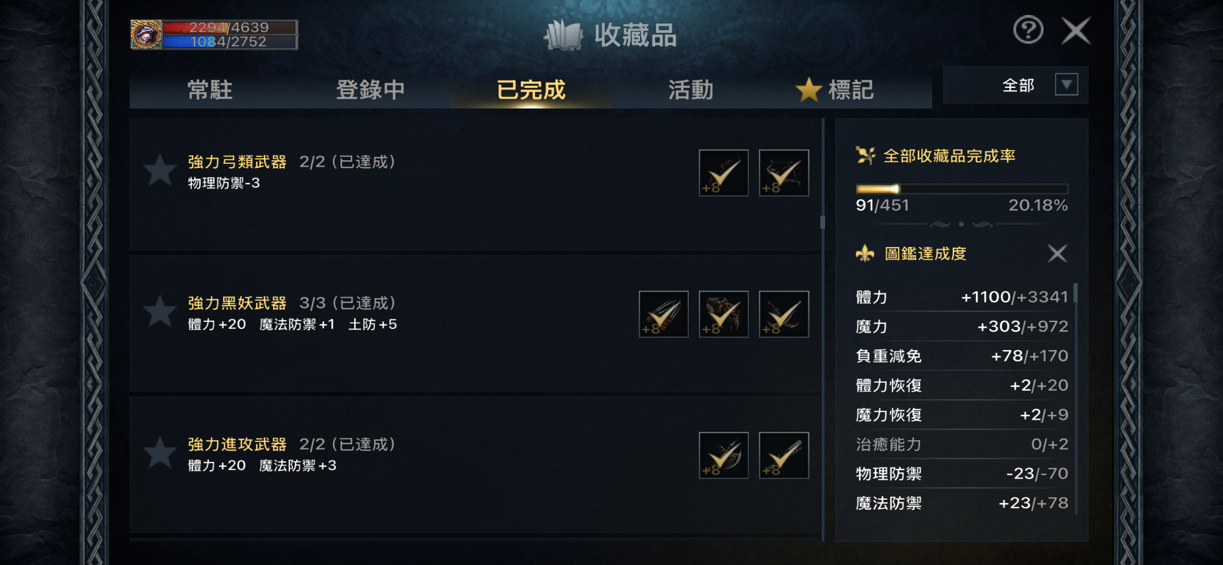Viewport: 1223px width, 565px height.
Task: Click the 全部收藏品完成率 progress bar
Action: 962,189
